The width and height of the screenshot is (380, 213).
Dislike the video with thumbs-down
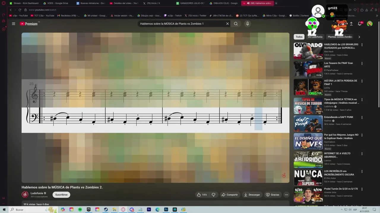(x=213, y=195)
